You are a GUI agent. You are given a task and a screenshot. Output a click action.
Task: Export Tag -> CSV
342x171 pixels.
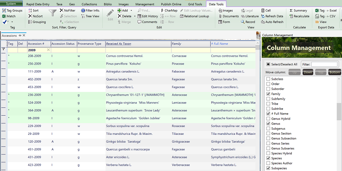(x=325, y=16)
